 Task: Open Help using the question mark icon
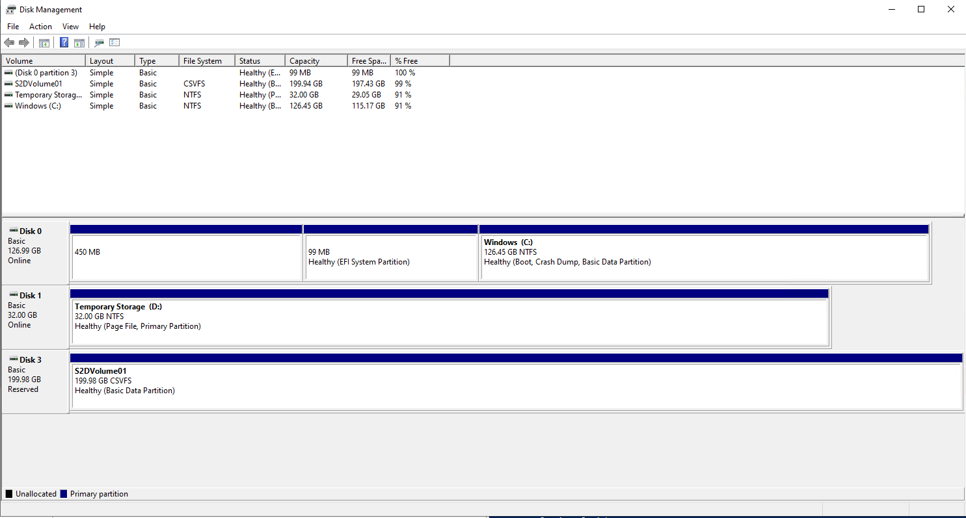pyautogui.click(x=63, y=42)
